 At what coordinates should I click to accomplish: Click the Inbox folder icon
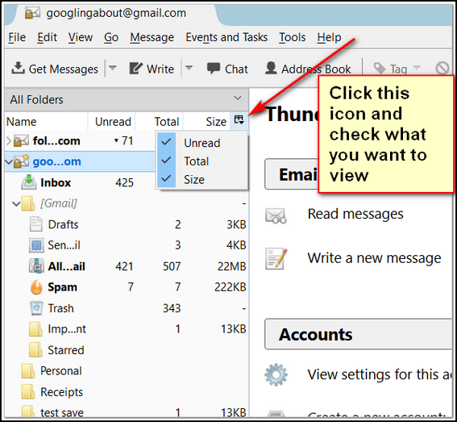point(28,182)
